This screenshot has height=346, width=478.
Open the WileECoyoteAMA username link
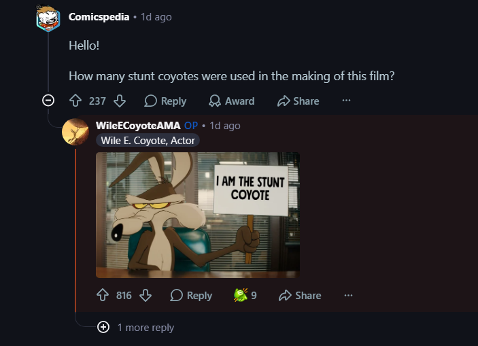point(138,125)
